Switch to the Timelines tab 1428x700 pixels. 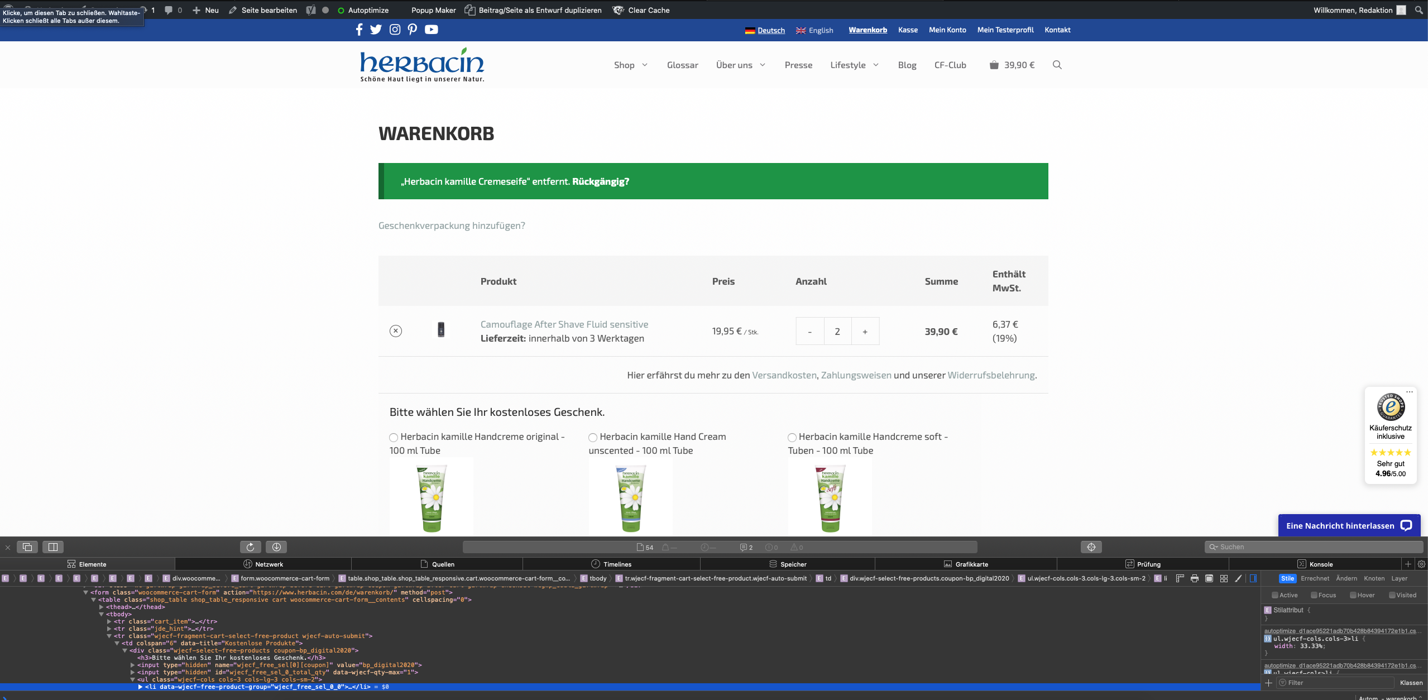point(611,564)
